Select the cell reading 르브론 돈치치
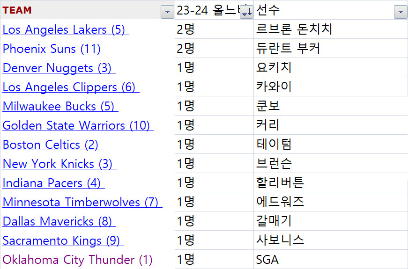Viewport: 408px width, 269px height. click(x=330, y=29)
